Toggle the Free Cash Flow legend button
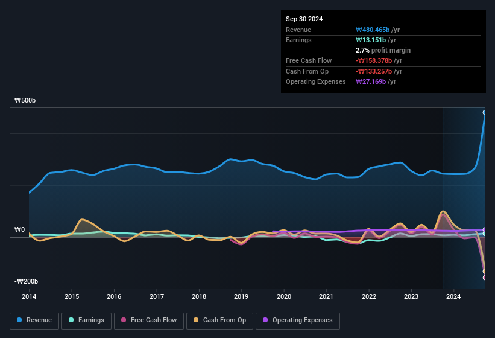 tap(149, 320)
